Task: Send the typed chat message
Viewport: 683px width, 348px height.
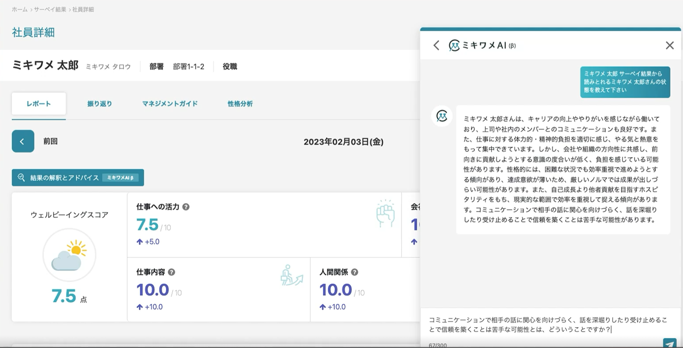Action: coord(669,343)
